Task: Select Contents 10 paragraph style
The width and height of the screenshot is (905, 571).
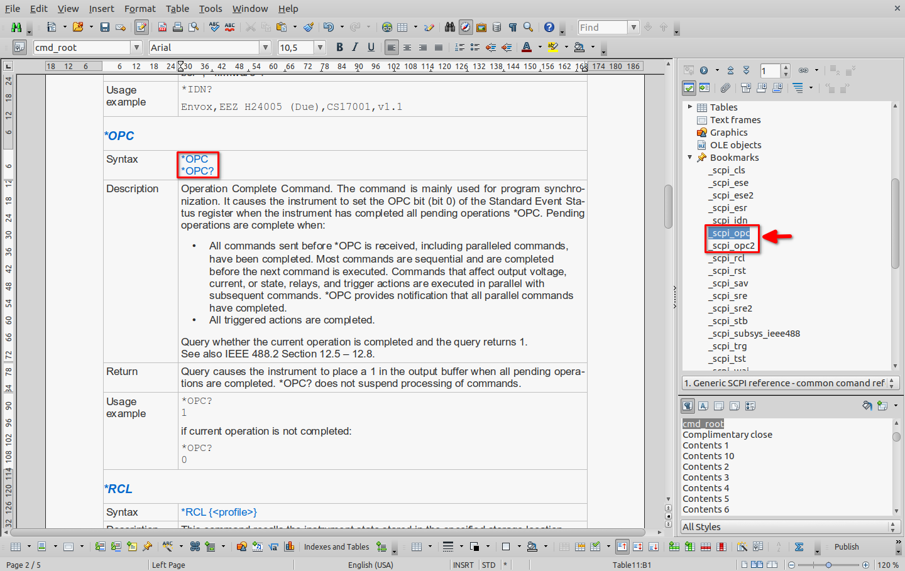Action: click(708, 456)
